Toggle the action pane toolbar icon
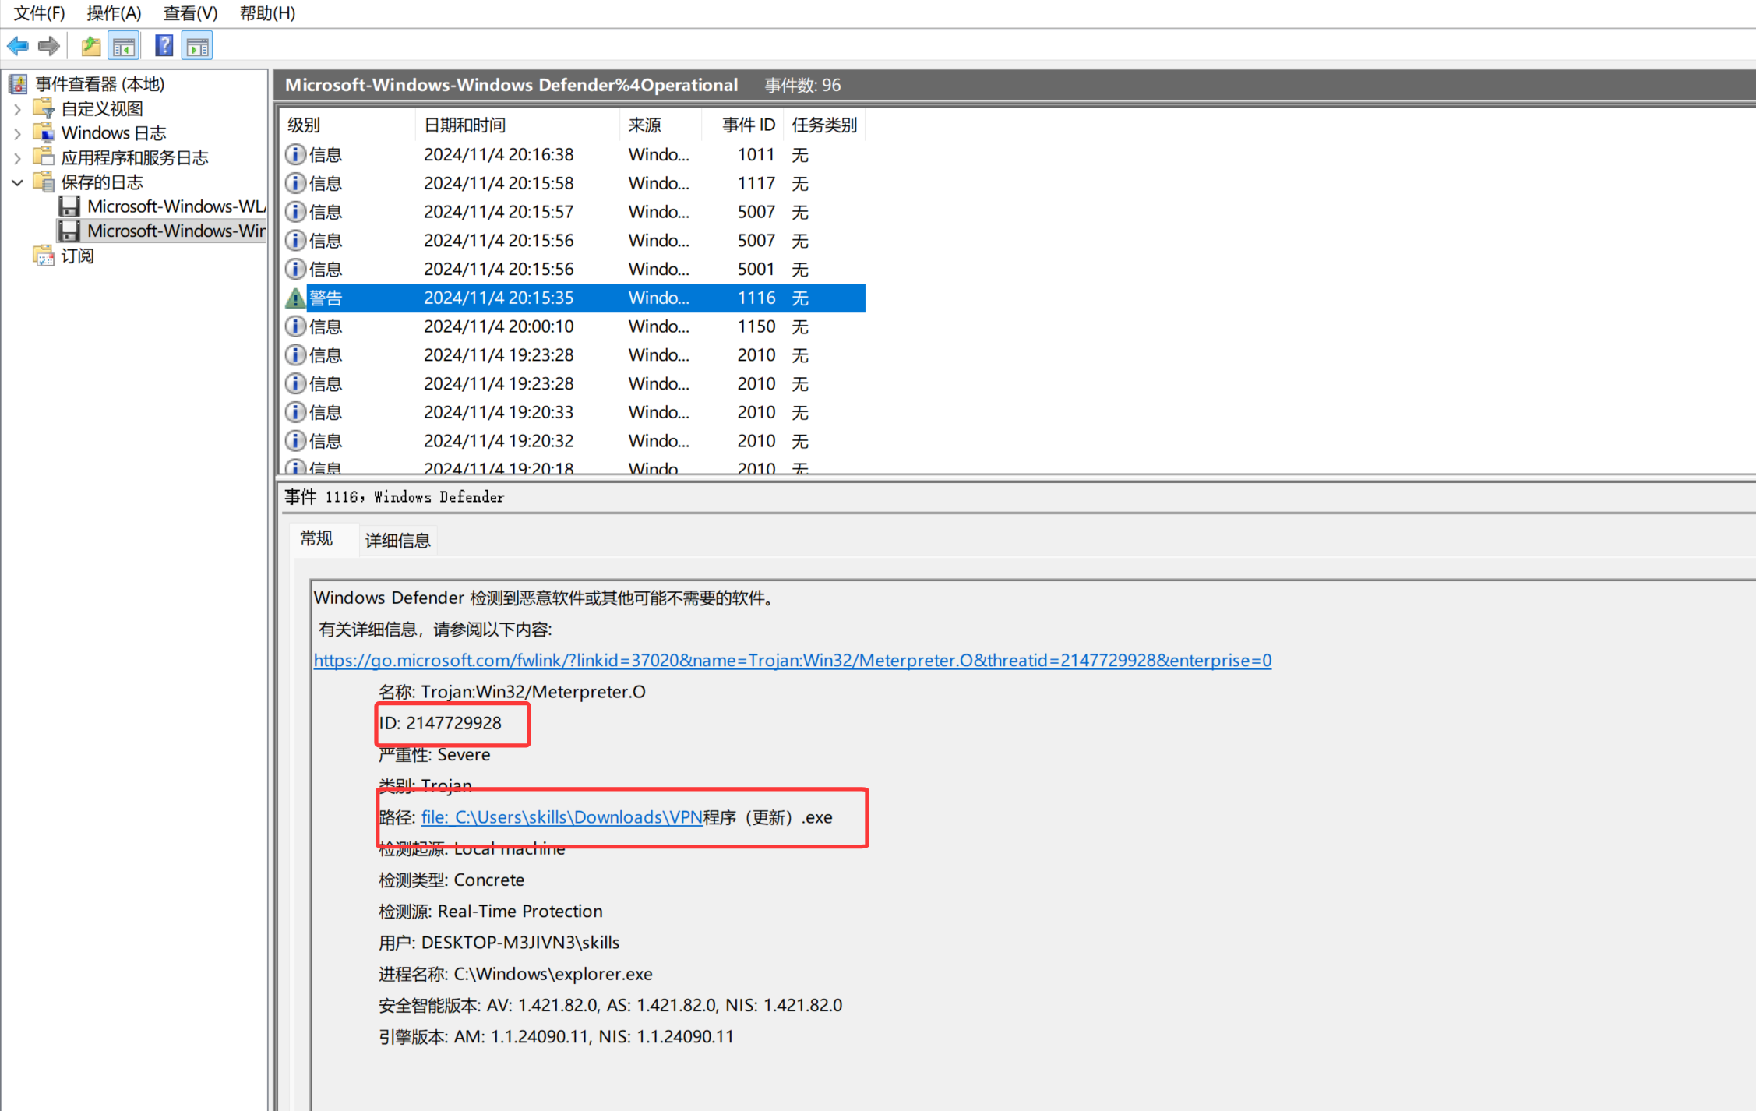 (x=197, y=46)
